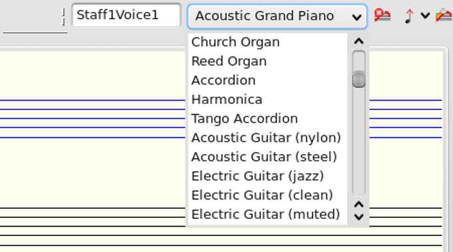The height and width of the screenshot is (252, 453).
Task: Click the delete slur icon with red X
Action: point(382,15)
